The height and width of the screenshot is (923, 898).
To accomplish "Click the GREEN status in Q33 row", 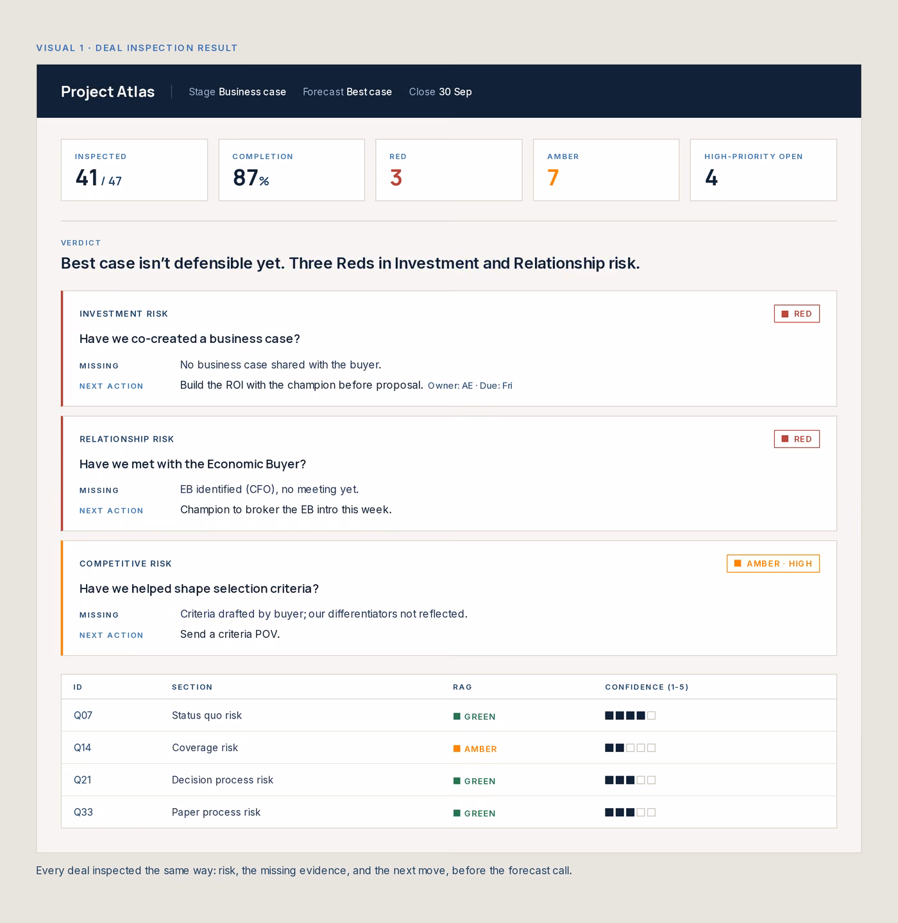I will 475,813.
